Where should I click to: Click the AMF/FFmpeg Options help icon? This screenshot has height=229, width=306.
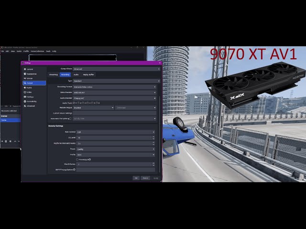tap(74, 170)
